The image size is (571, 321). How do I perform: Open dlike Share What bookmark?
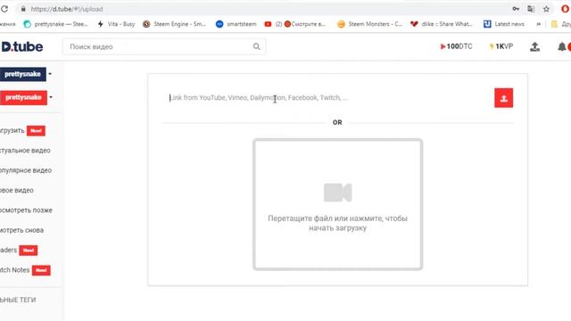[442, 24]
